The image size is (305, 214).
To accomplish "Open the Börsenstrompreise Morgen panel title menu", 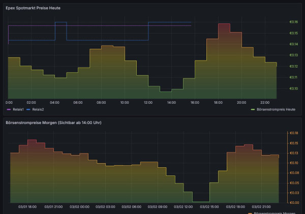I will click(x=53, y=123).
